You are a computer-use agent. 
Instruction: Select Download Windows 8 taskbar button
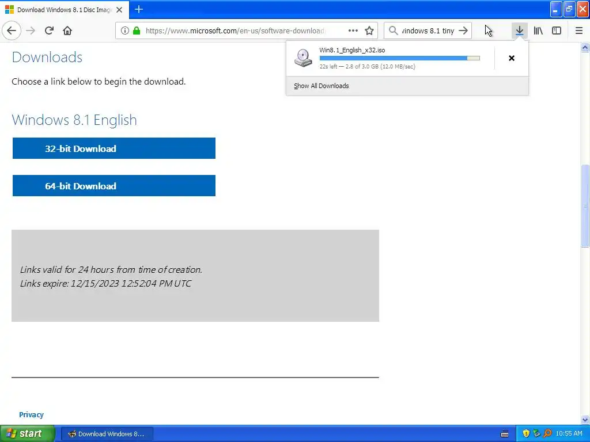(x=107, y=434)
